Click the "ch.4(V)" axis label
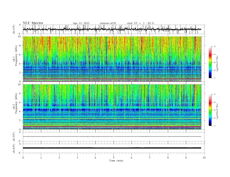Image resolution: width=230 pixels, height=177 pixels. coord(14,148)
